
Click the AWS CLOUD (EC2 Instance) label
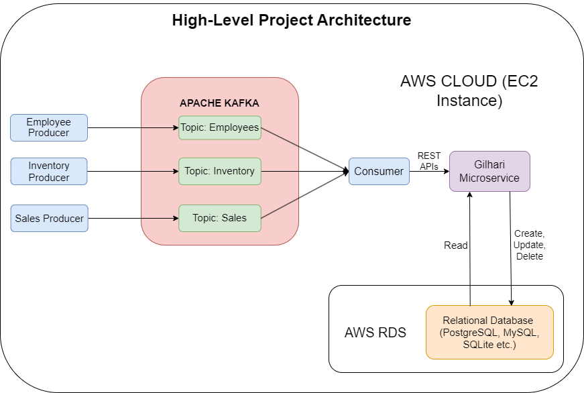469,91
